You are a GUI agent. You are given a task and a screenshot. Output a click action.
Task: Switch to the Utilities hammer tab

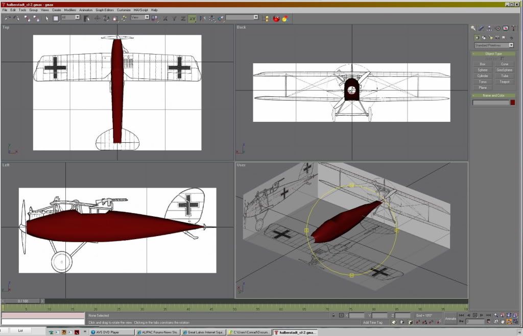coord(514,29)
